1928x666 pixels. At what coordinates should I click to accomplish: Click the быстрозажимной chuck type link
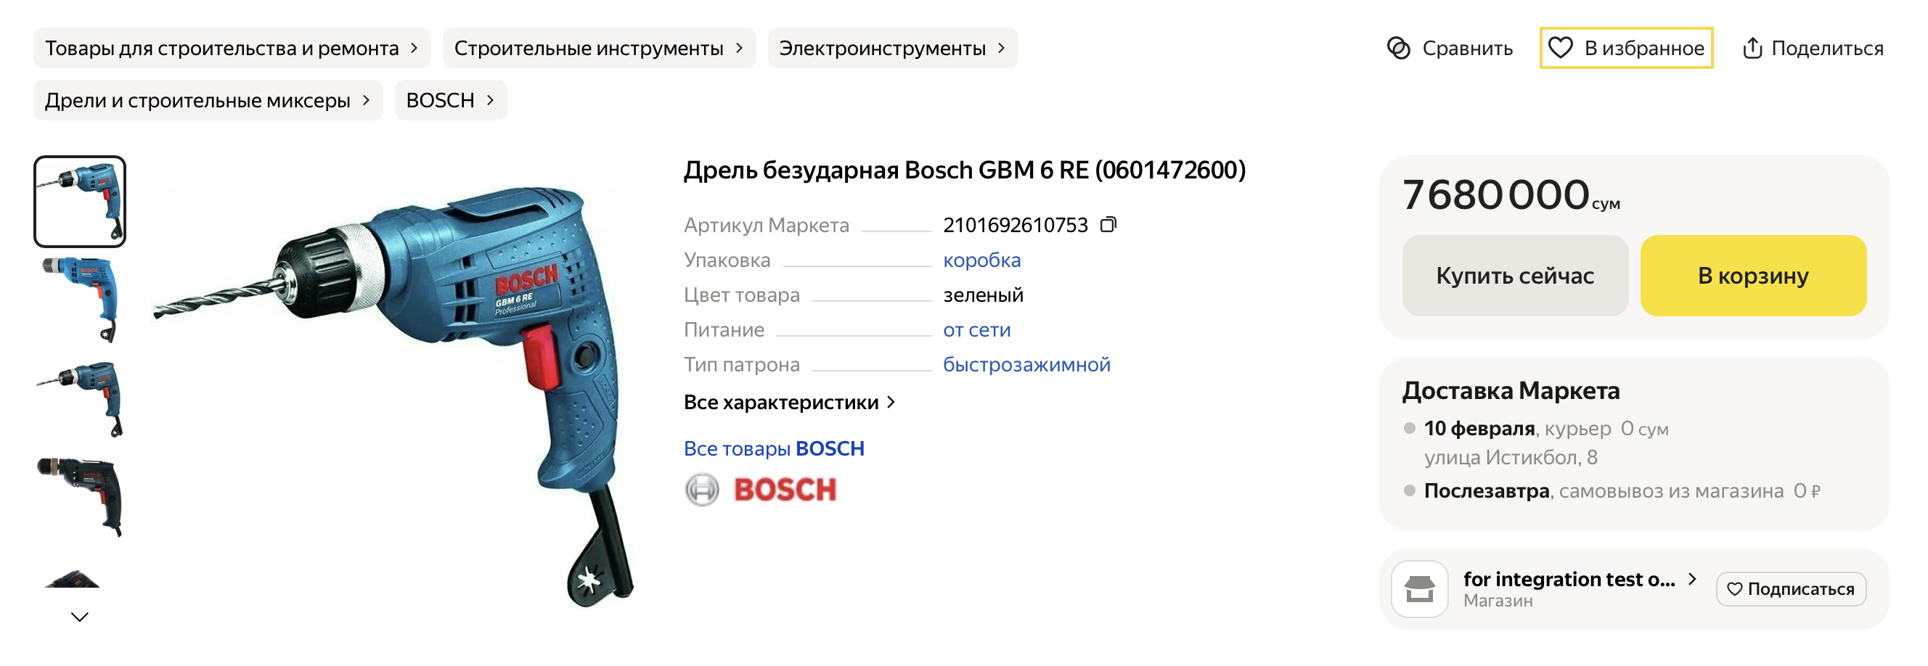(1026, 364)
